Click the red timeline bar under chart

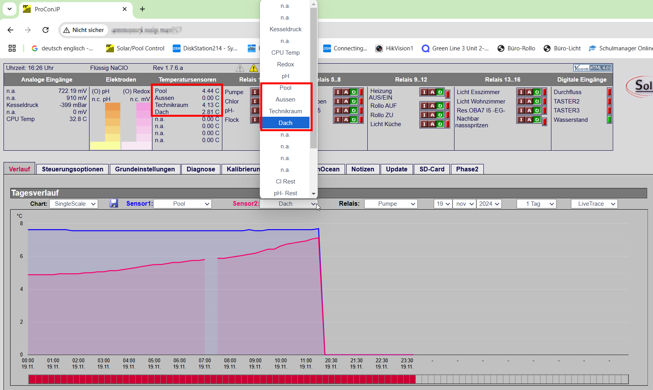[x=222, y=379]
